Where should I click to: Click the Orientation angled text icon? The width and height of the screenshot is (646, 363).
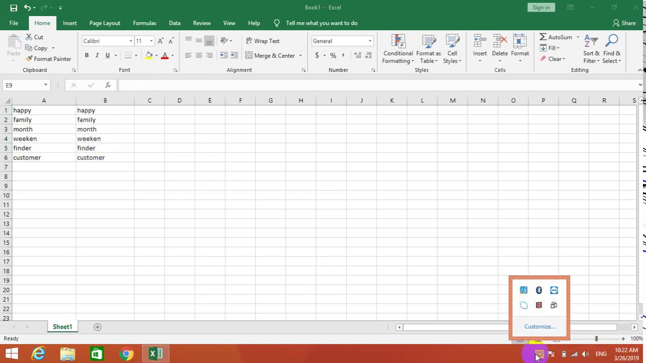tap(224, 41)
